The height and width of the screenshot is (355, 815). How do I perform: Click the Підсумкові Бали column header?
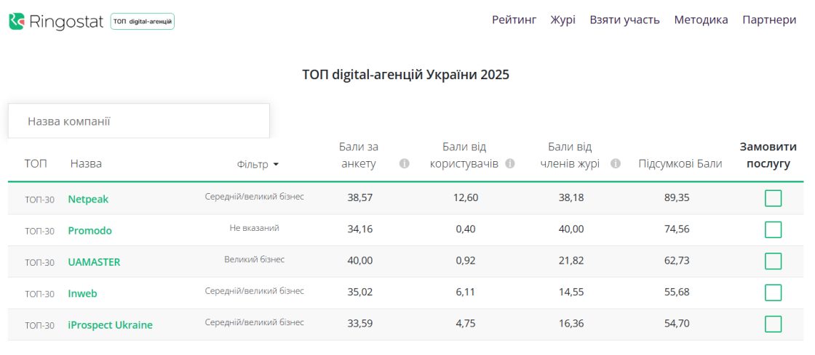coord(680,164)
